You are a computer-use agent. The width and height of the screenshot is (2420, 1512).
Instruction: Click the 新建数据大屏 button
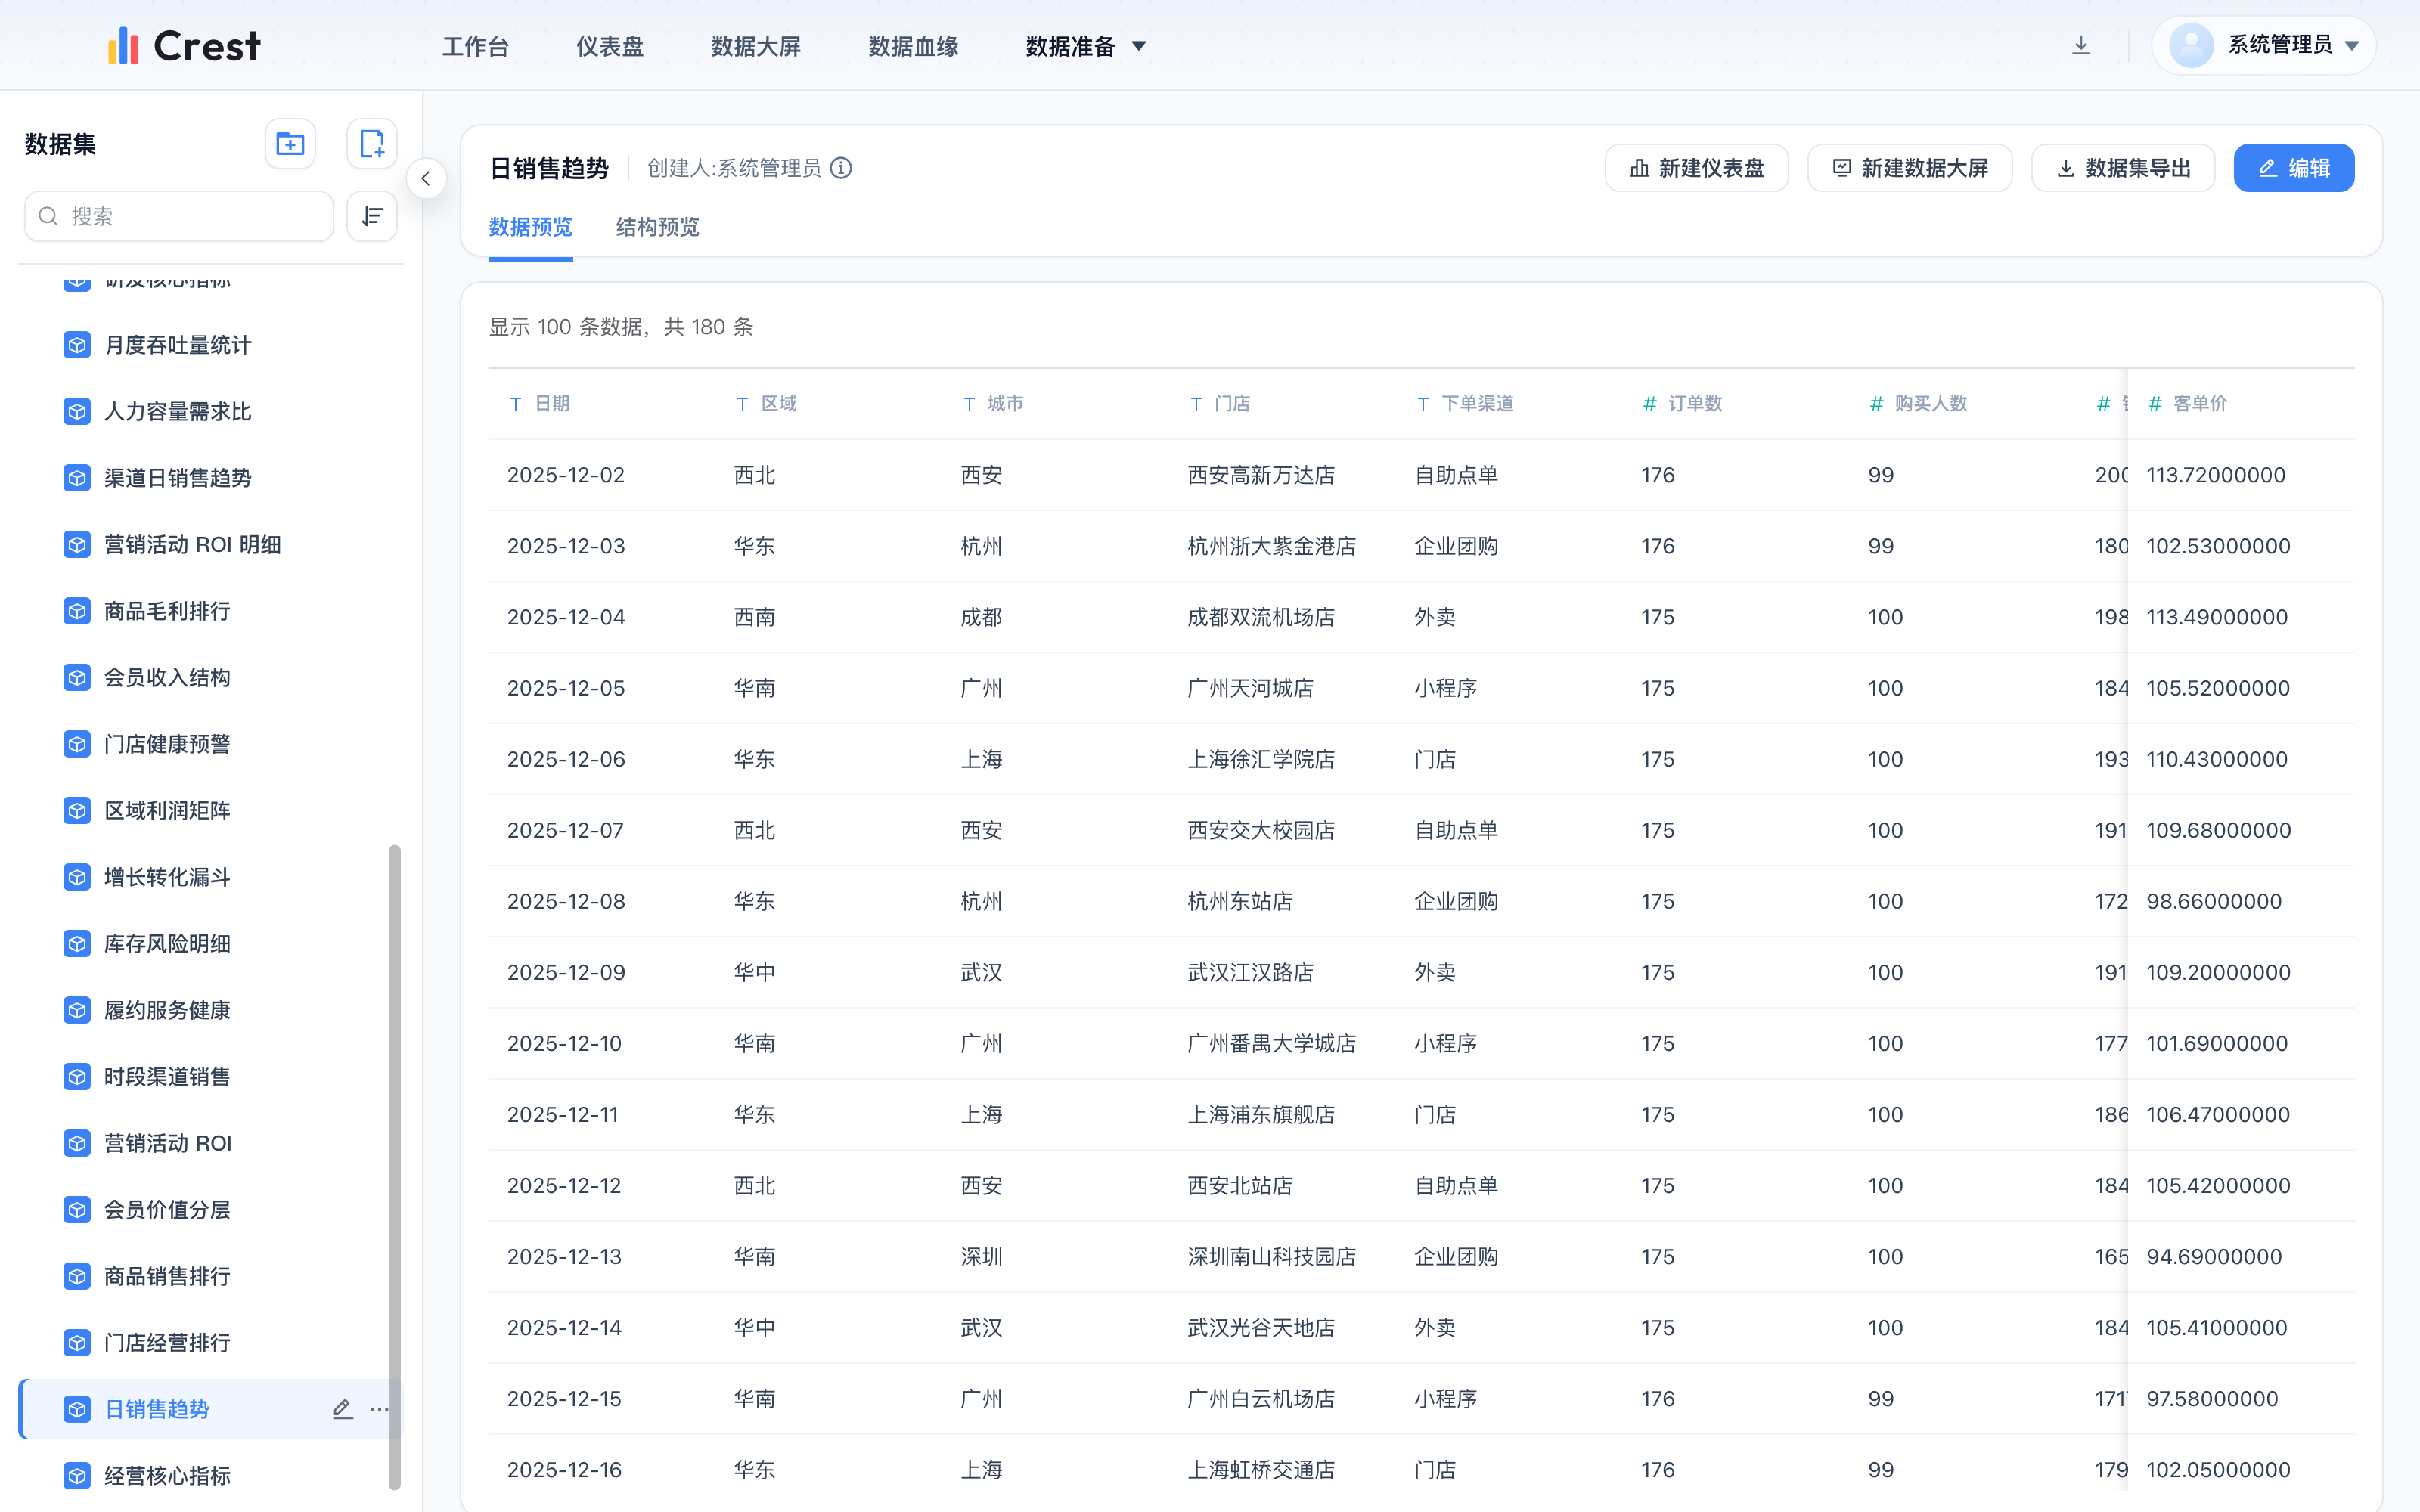click(1909, 168)
